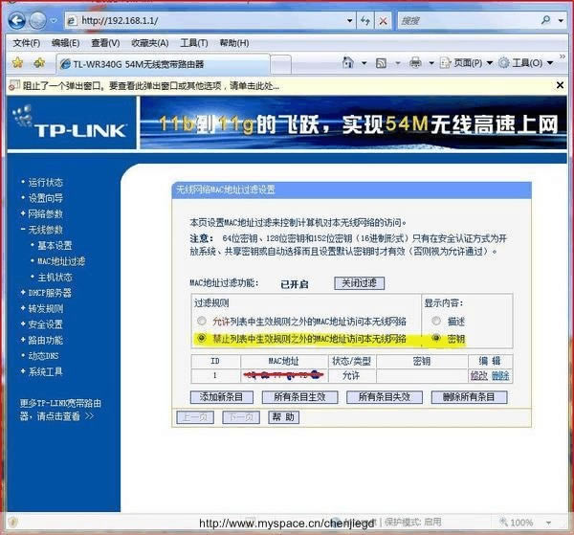Viewport: 574px width, 535px height.
Task: Open the recent pages dropdown next to Forward
Action: point(54,20)
